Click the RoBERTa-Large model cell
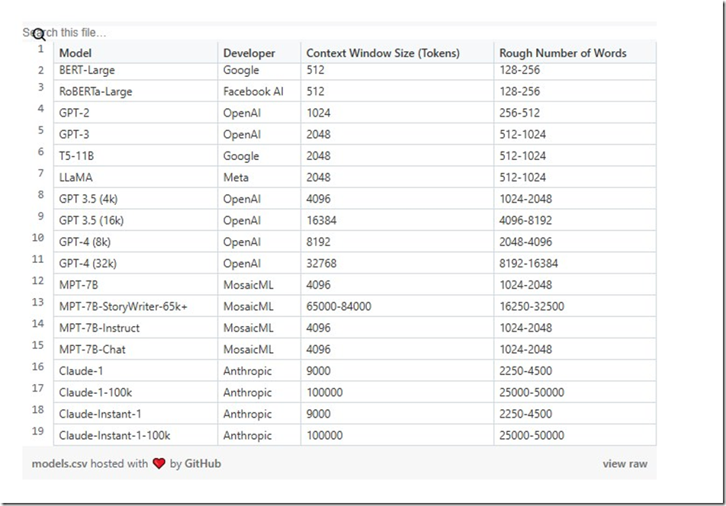The height and width of the screenshot is (506, 726). [x=95, y=91]
